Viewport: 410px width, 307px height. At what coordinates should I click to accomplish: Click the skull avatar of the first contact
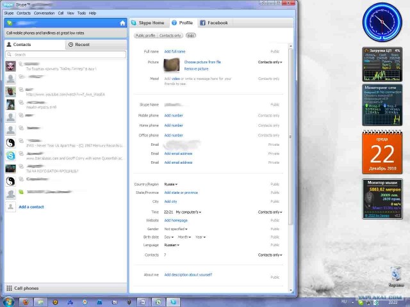[11, 67]
